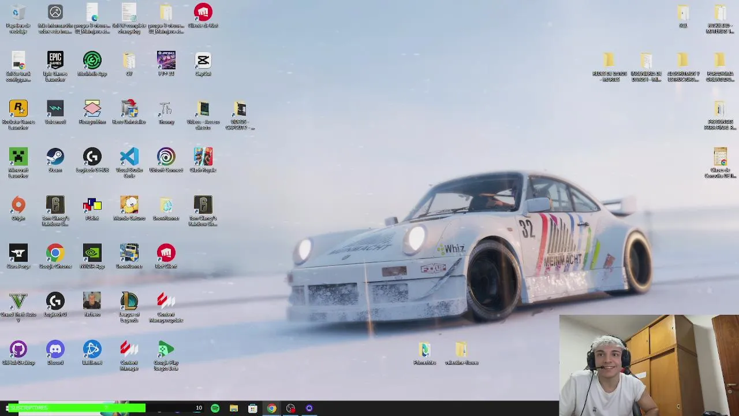
Task: Open the FACULTAD - MATERIAS folder
Action: click(x=720, y=18)
